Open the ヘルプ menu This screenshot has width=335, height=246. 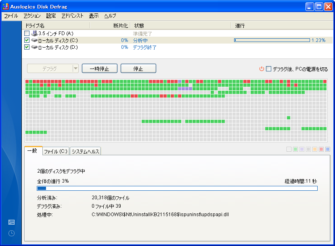[x=110, y=16]
